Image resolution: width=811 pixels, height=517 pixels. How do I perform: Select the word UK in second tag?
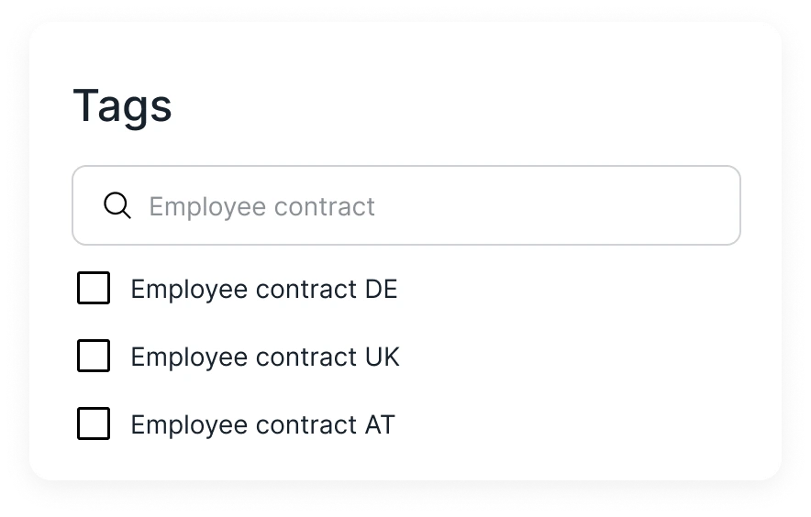point(383,357)
